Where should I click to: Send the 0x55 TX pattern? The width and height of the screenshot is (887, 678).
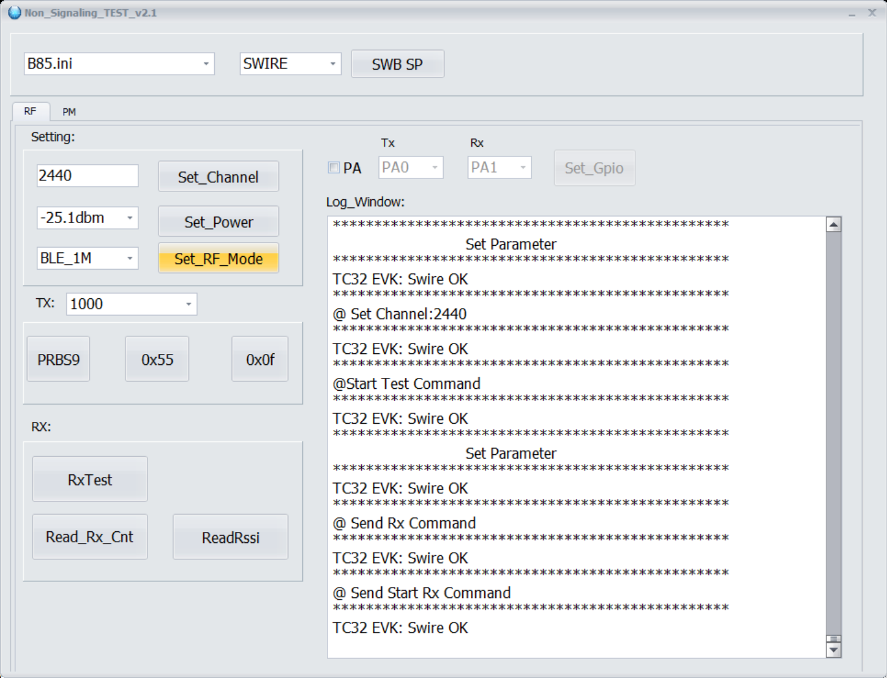[157, 359]
